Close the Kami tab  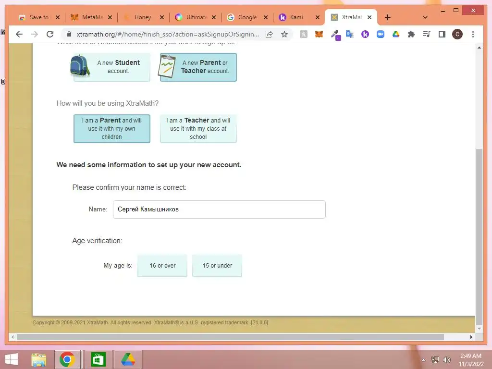coord(318,17)
